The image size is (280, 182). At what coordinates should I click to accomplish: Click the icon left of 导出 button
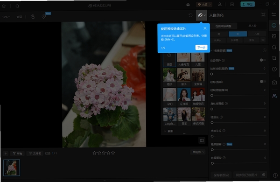(232, 5)
